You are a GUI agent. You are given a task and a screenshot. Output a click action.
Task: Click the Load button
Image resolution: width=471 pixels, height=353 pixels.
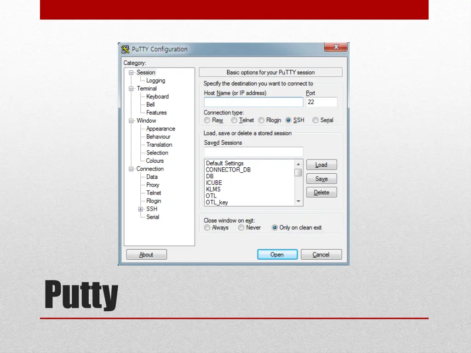coord(322,165)
